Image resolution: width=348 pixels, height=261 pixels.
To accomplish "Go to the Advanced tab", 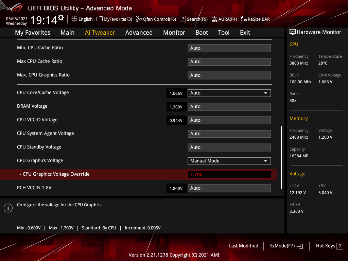I will click(x=139, y=33).
